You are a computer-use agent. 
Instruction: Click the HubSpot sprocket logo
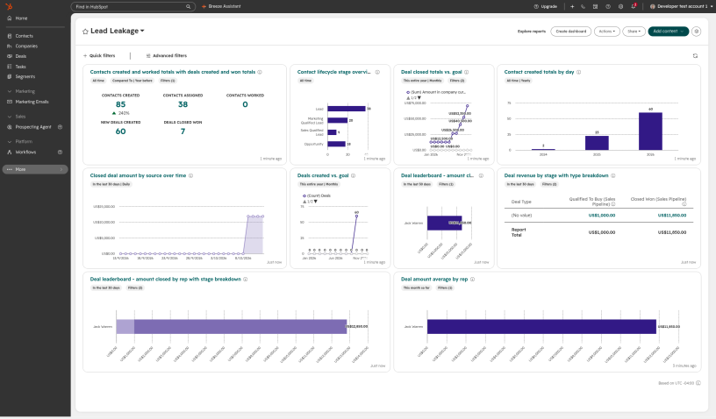click(x=9, y=6)
